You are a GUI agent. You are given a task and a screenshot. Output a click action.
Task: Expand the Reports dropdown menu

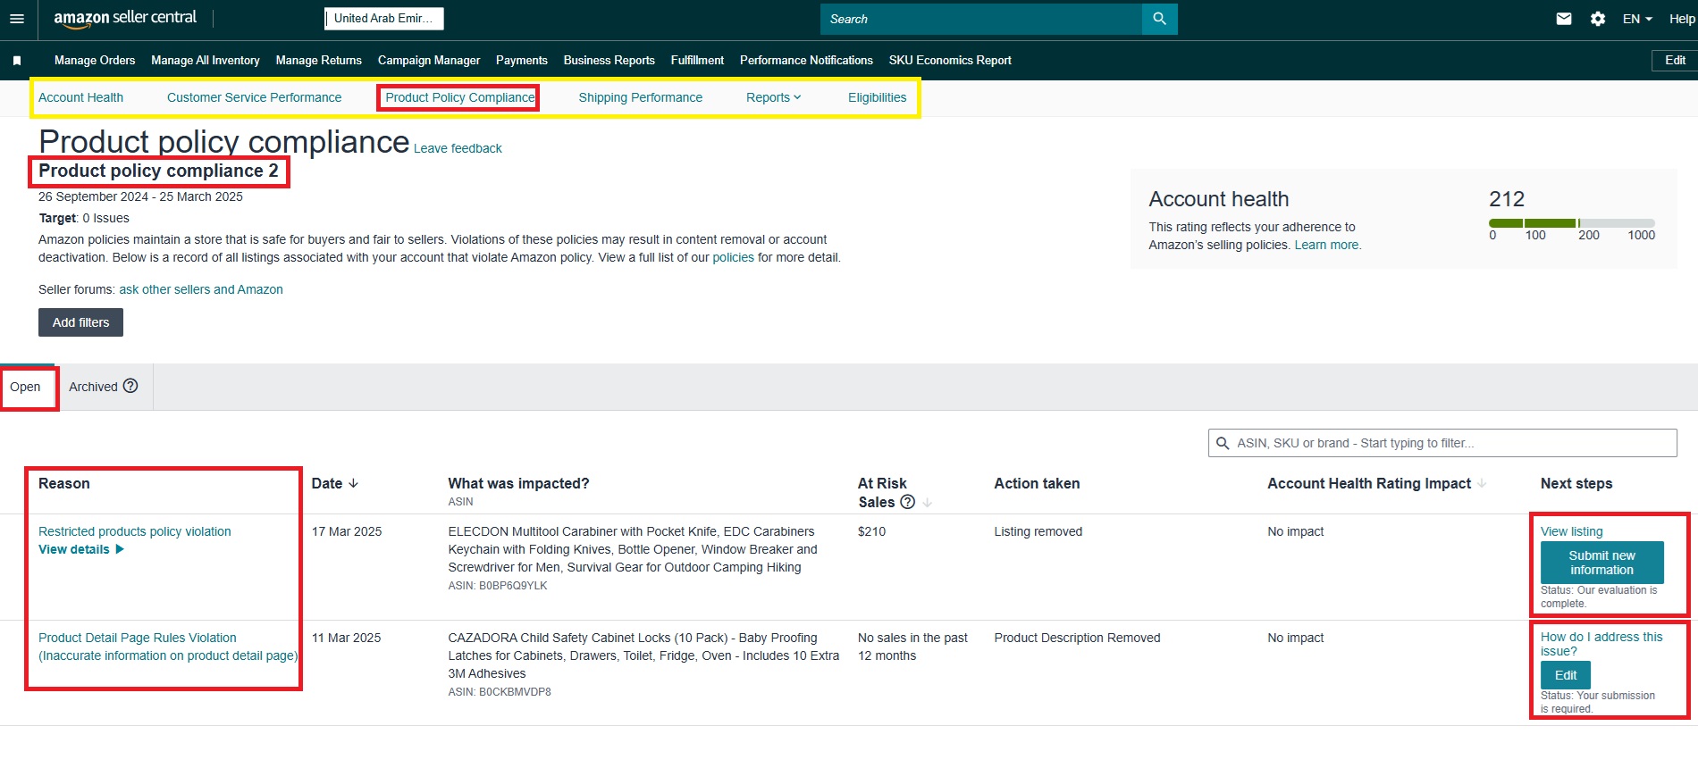point(774,97)
